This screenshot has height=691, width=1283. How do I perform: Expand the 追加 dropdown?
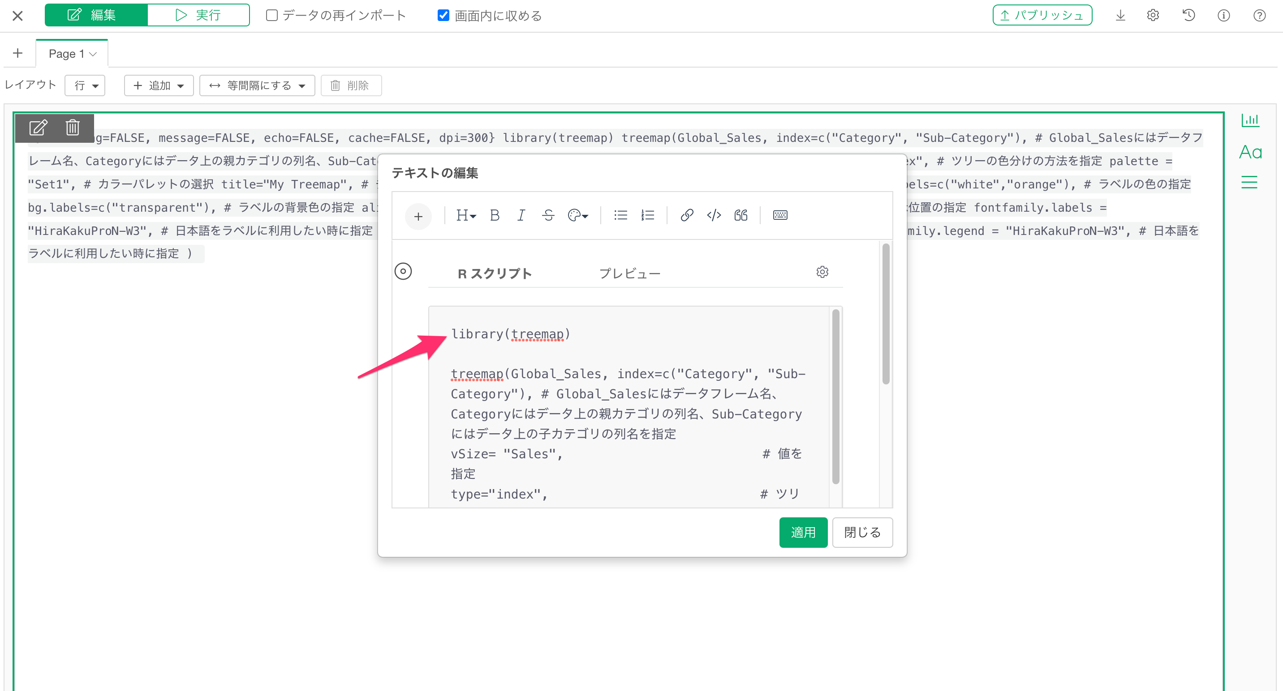pos(159,85)
